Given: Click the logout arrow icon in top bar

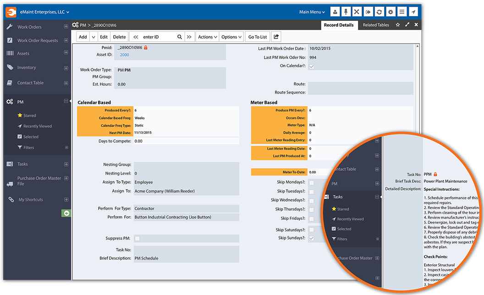Looking at the screenshot, I should 368,12.
